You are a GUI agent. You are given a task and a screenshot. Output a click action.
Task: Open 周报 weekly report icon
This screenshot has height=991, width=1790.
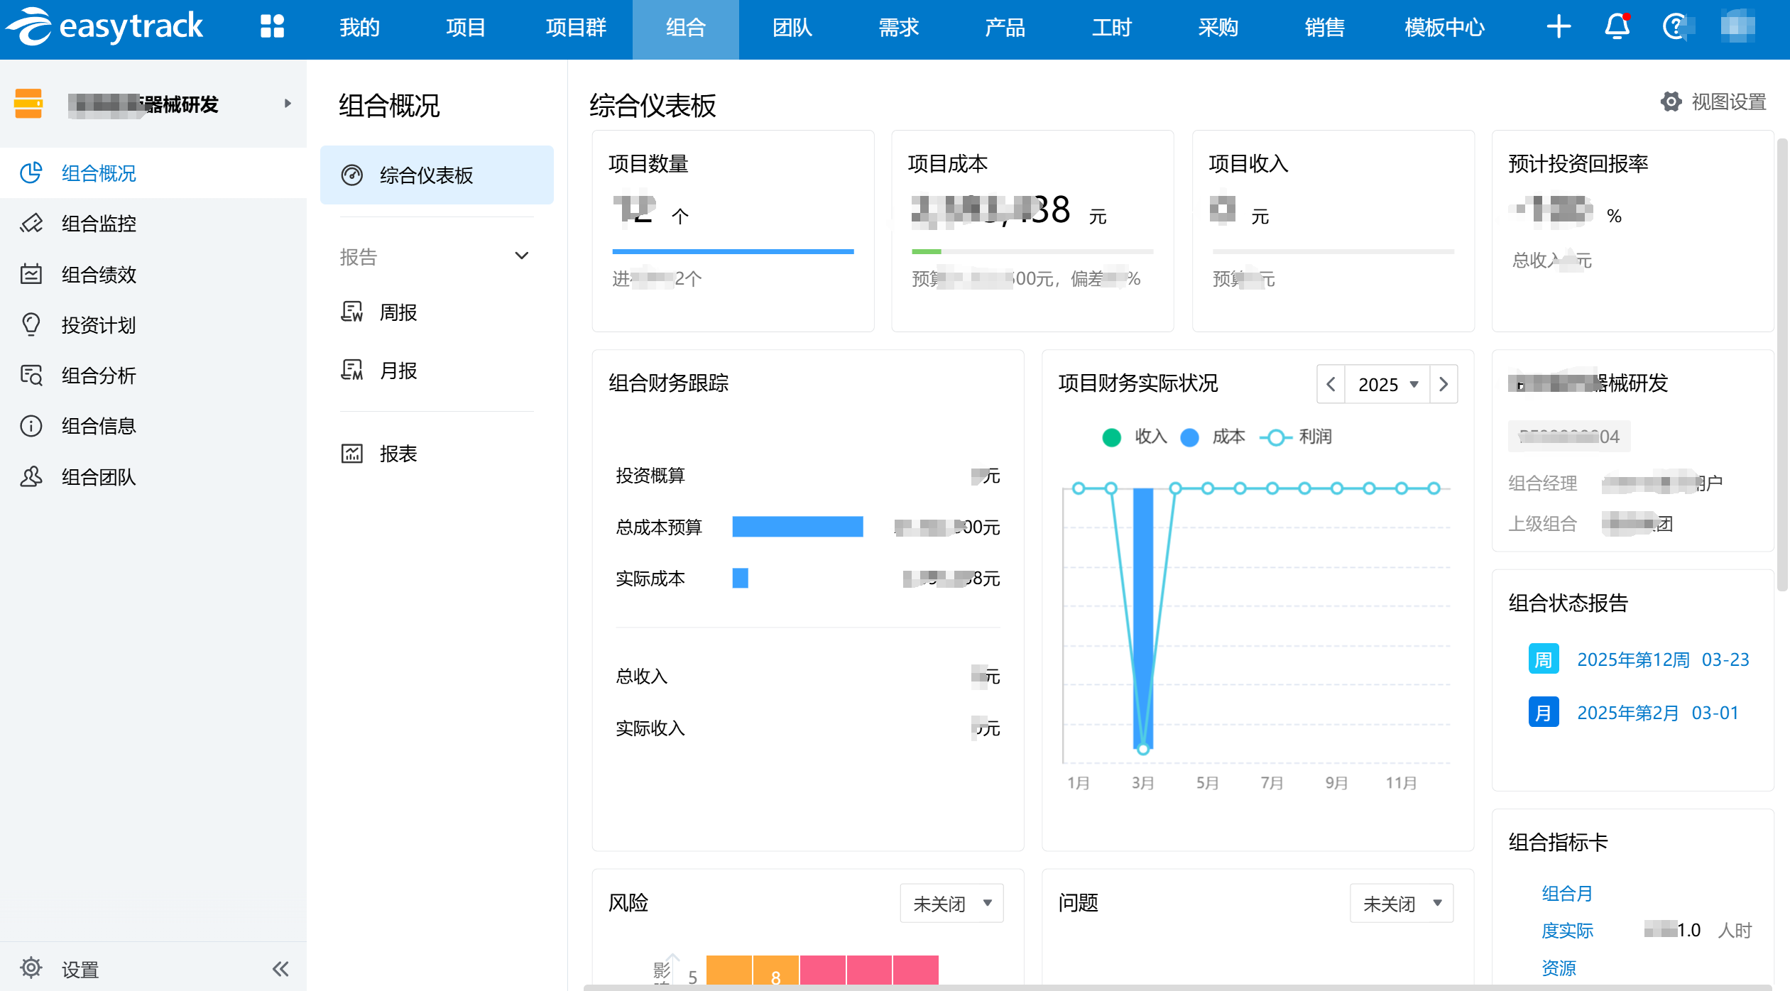[x=352, y=312]
